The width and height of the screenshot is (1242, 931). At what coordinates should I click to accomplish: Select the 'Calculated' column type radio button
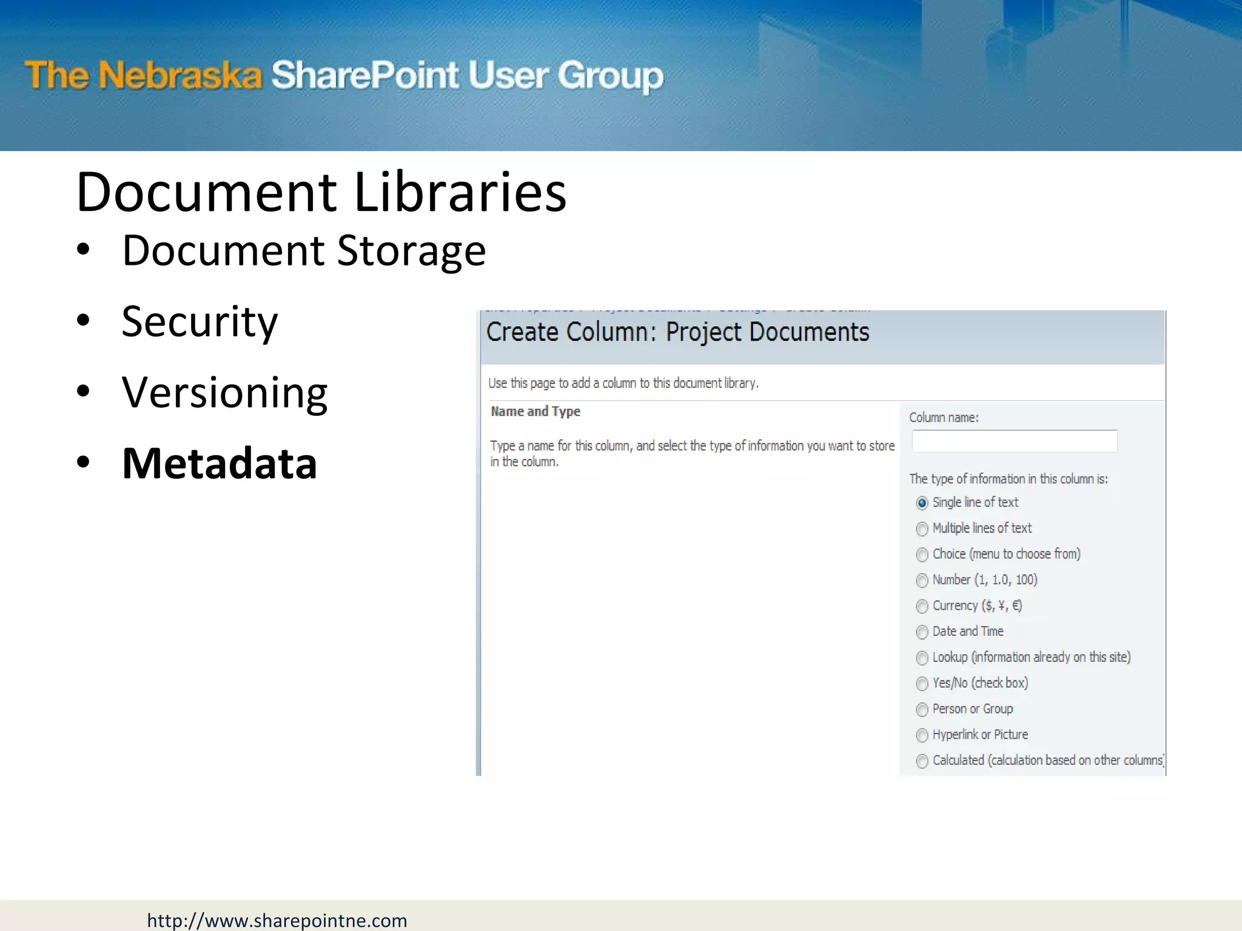click(x=922, y=761)
